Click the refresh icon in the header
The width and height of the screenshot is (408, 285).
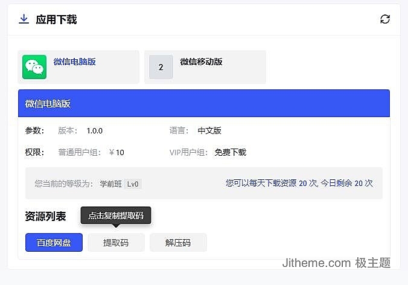click(385, 19)
